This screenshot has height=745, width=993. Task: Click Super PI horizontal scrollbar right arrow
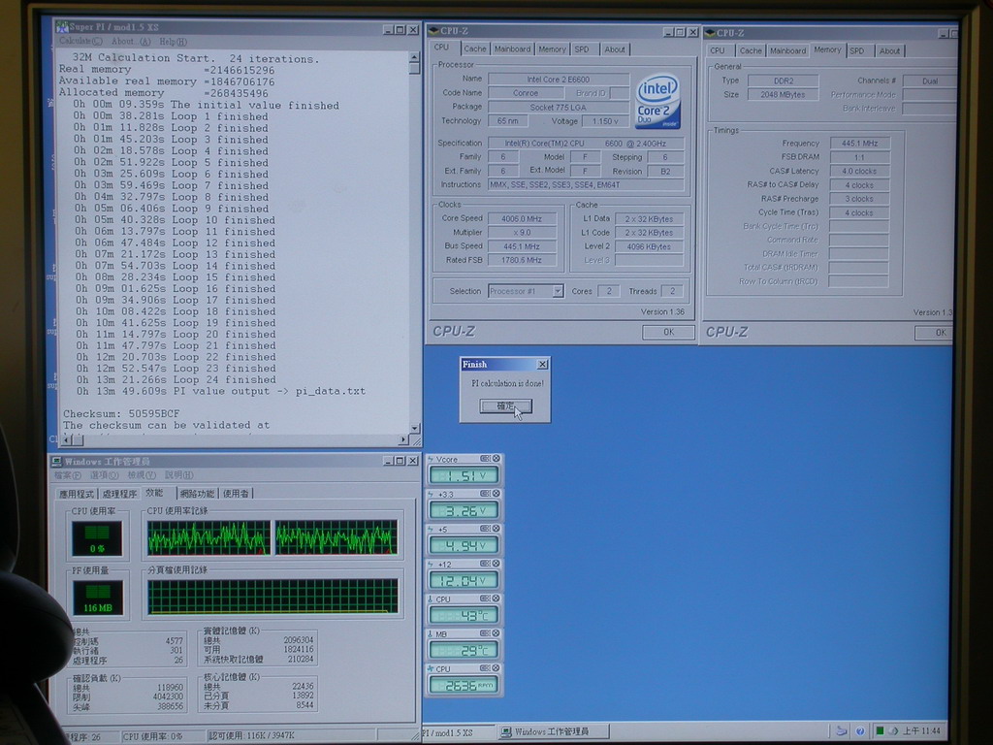click(403, 439)
